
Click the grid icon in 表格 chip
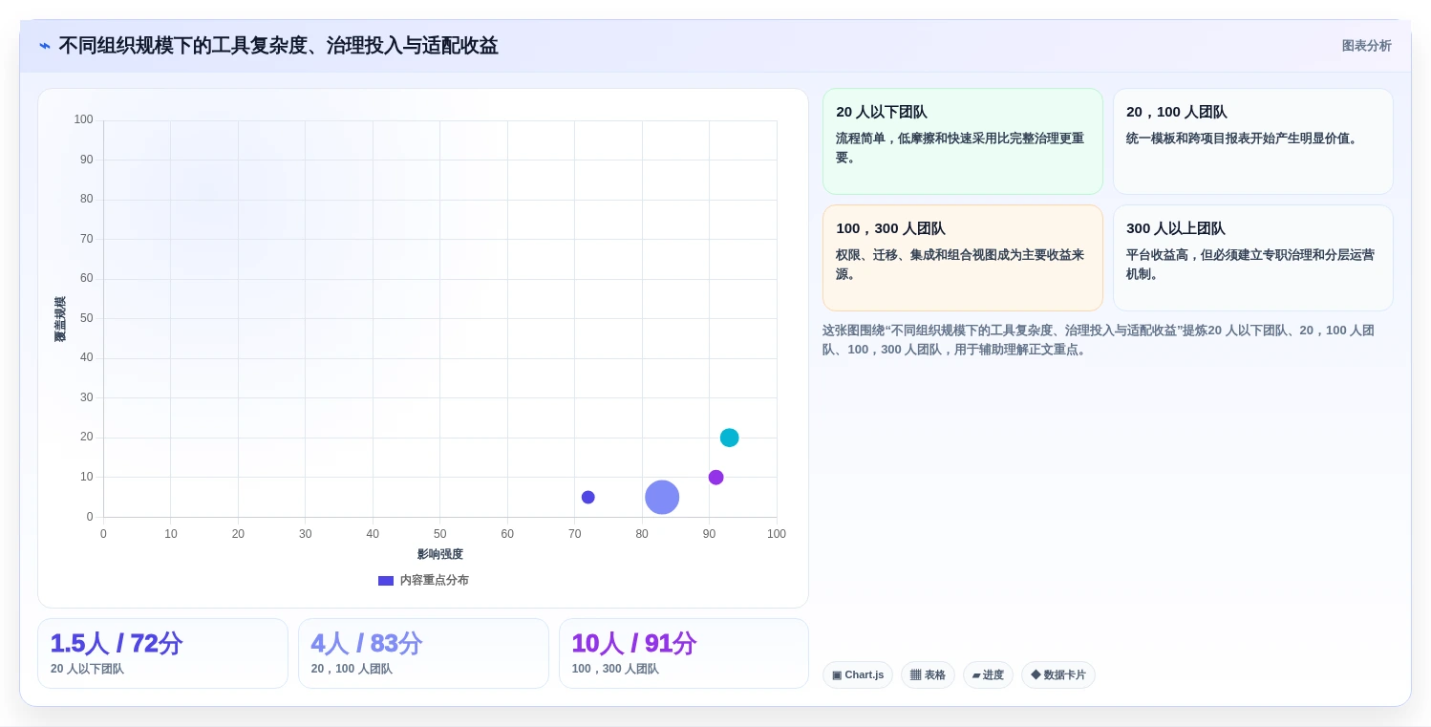pyautogui.click(x=915, y=674)
